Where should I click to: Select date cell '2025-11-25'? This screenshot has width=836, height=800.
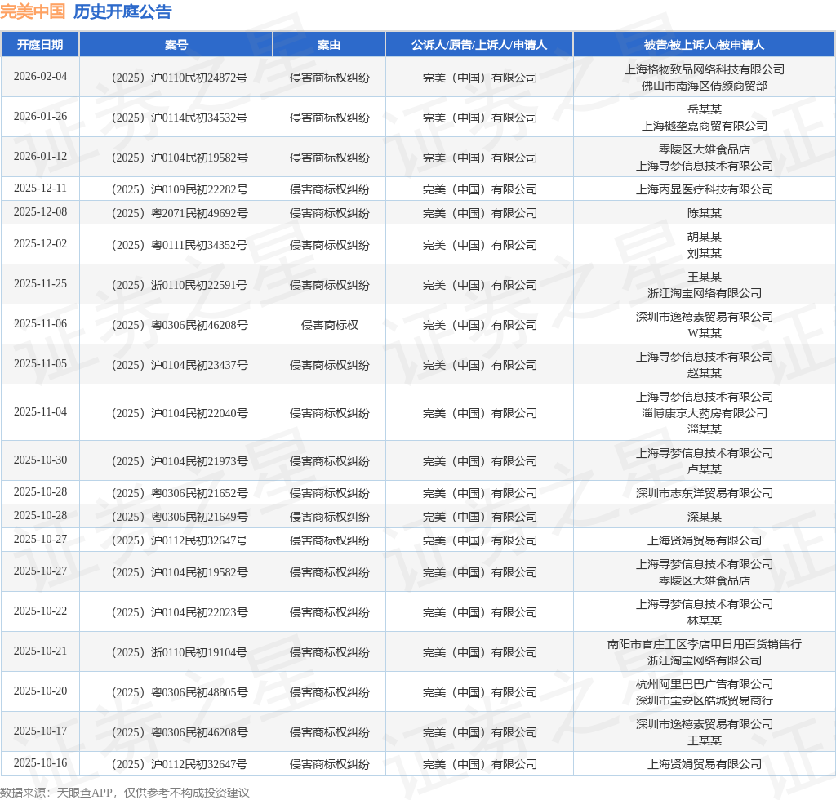coord(40,283)
